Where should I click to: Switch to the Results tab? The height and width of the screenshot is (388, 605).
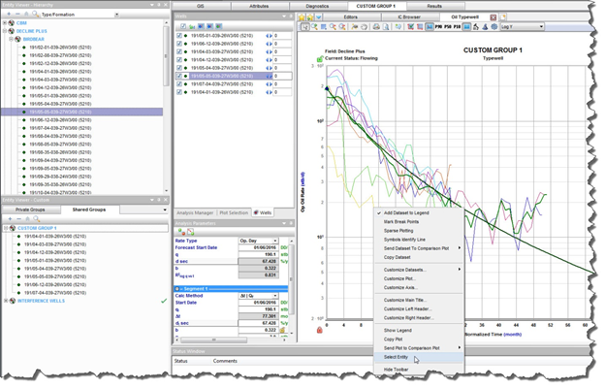tap(434, 6)
